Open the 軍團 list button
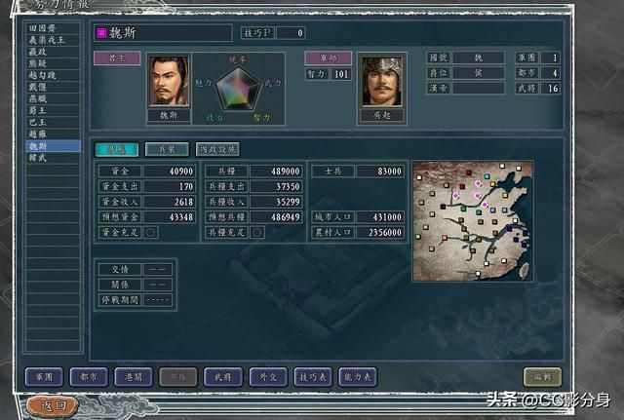This screenshot has height=420, width=624. click(x=44, y=377)
